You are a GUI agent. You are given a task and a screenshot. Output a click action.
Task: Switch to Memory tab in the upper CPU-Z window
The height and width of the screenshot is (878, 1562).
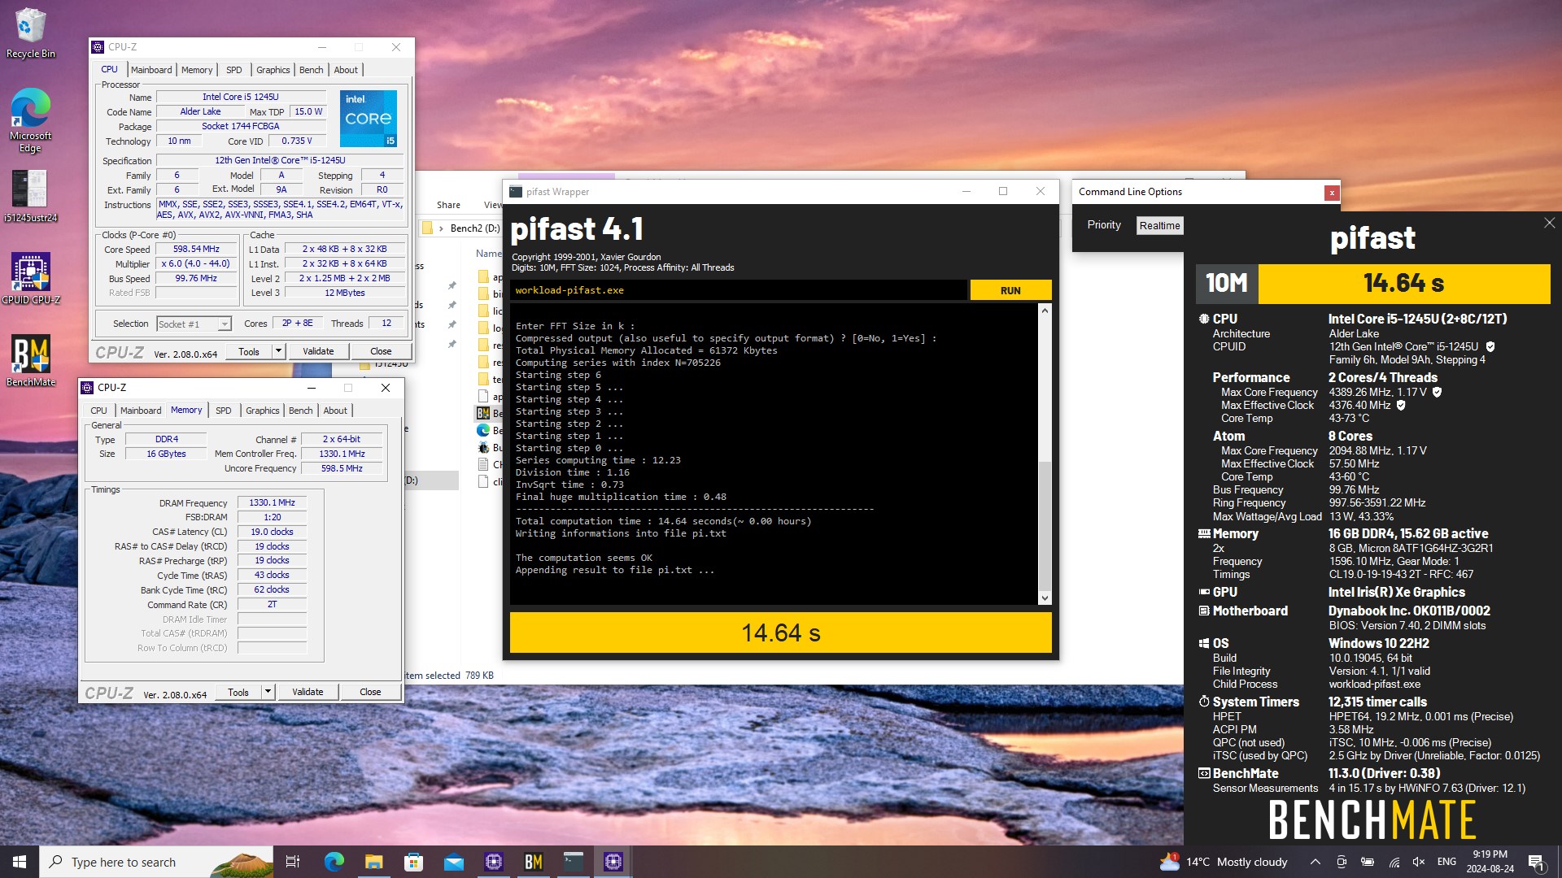197,70
